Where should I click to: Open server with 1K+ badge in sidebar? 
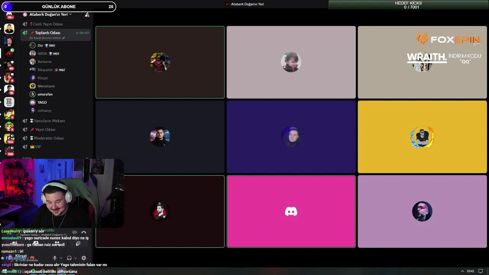pos(9,15)
